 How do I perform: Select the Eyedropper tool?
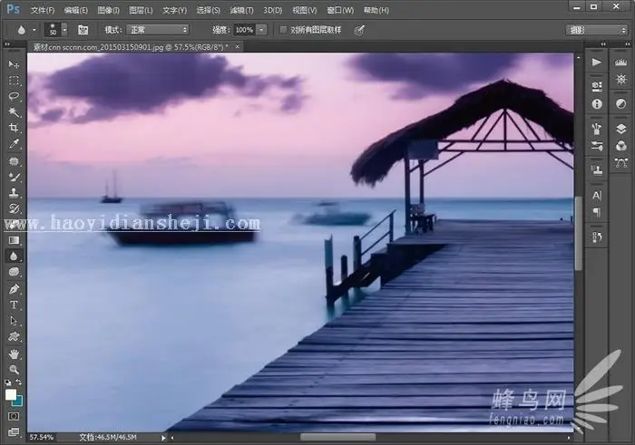pos(14,144)
